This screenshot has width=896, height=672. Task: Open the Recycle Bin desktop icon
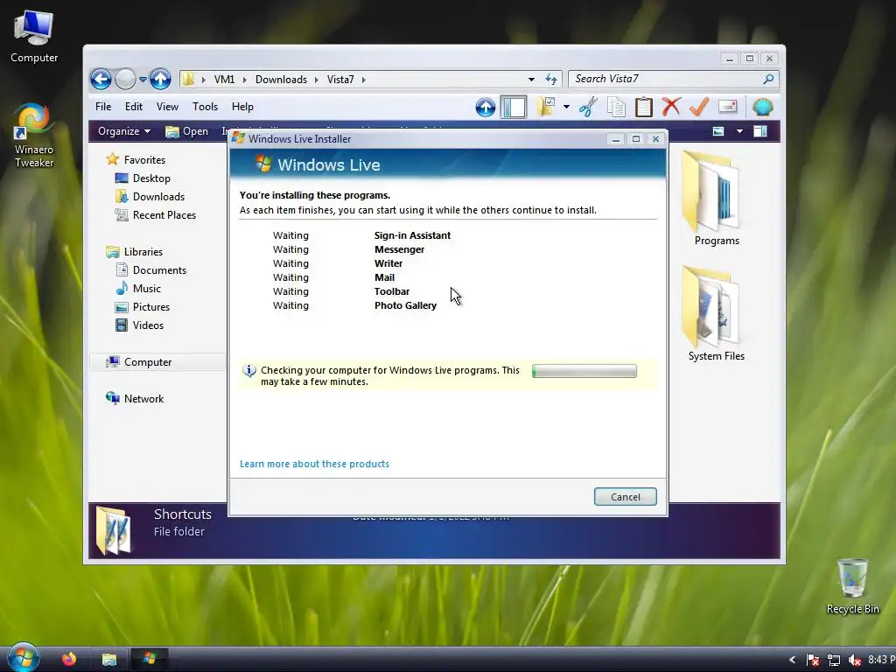coord(852,586)
